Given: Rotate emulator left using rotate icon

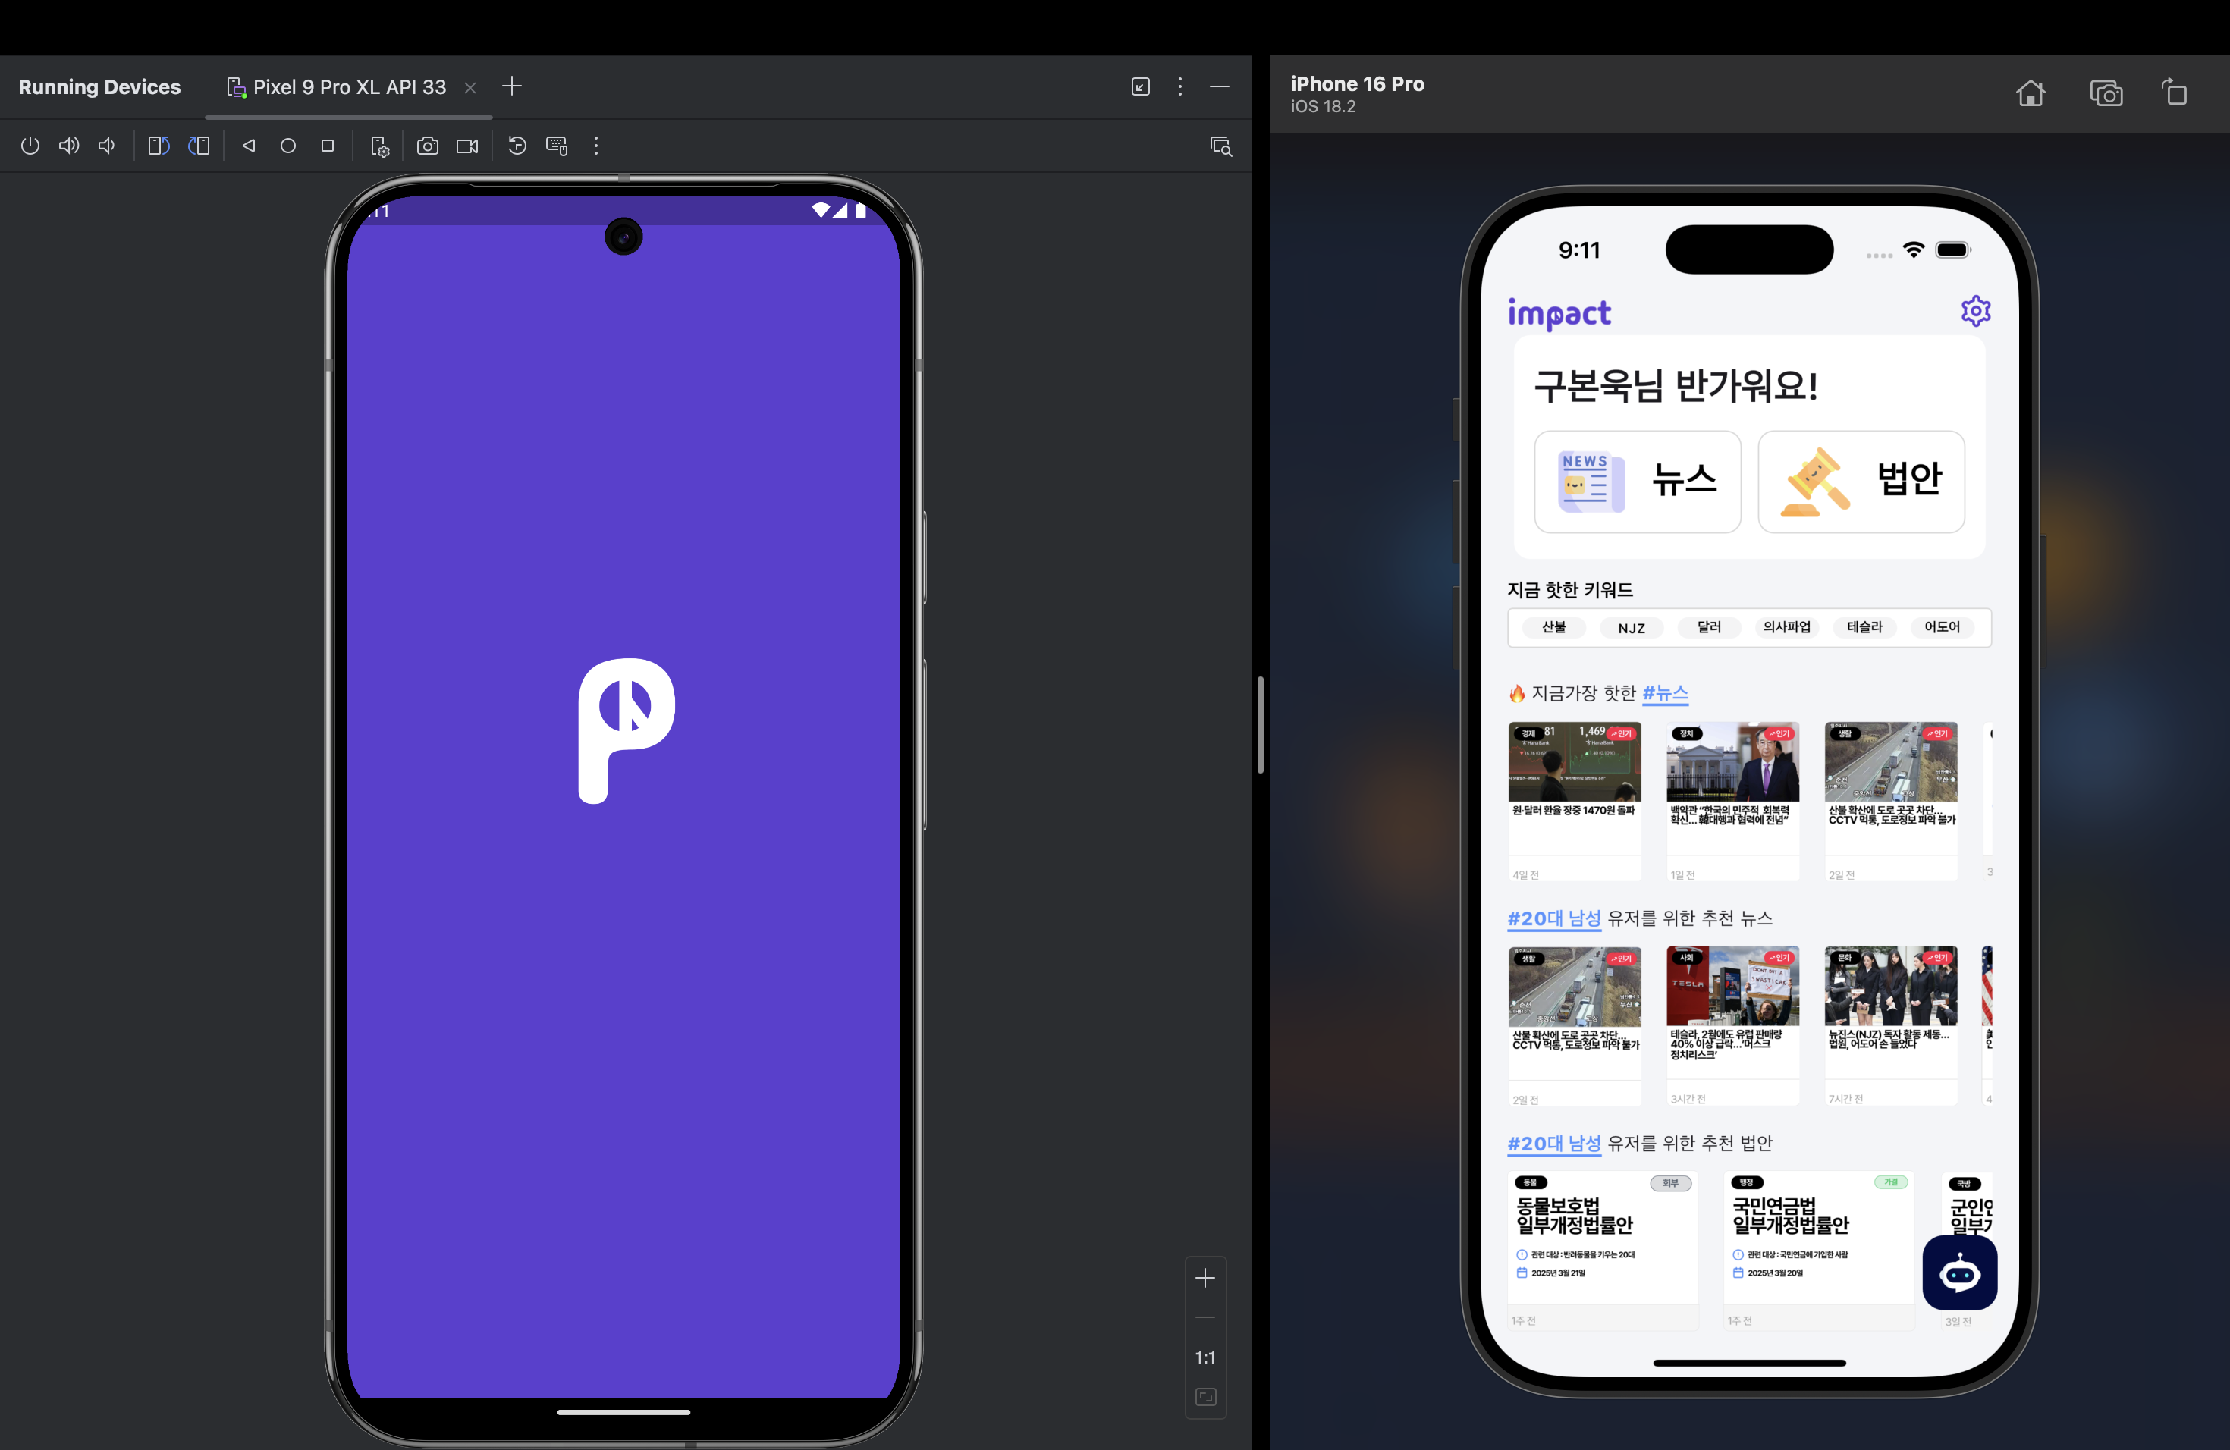Looking at the screenshot, I should [x=159, y=146].
